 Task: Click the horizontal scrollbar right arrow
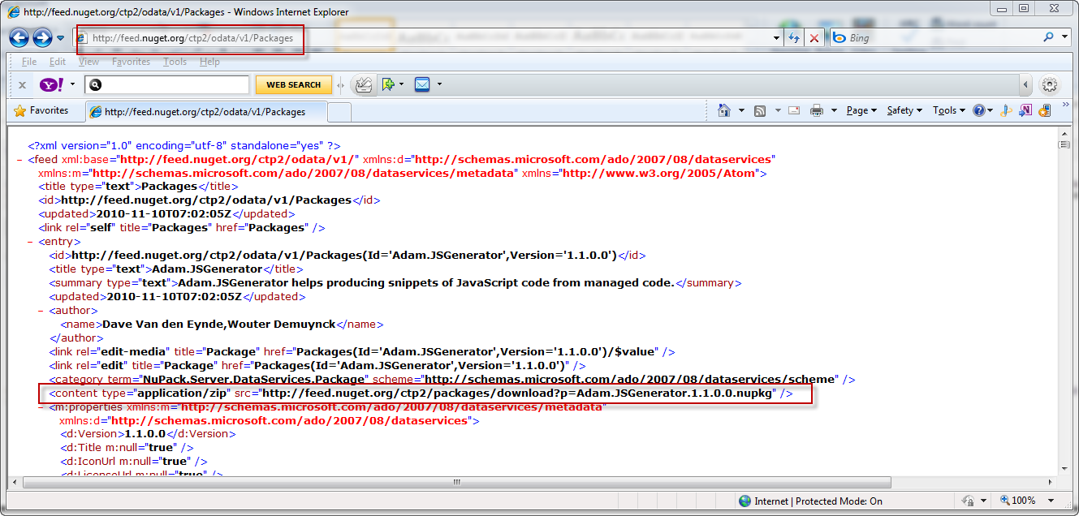tap(1049, 482)
